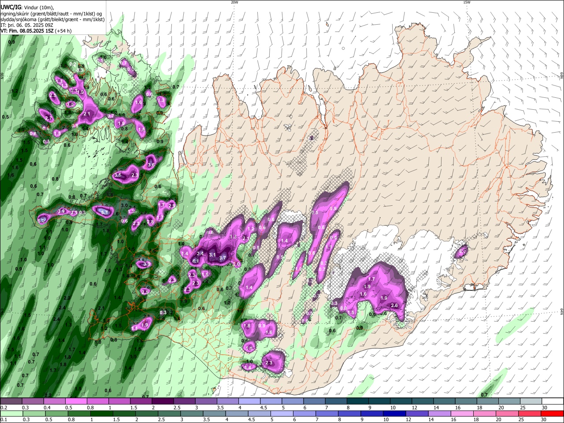564x423 pixels.
Task: Click the 2.6 value near the southeast glacier
Action: pos(394,306)
